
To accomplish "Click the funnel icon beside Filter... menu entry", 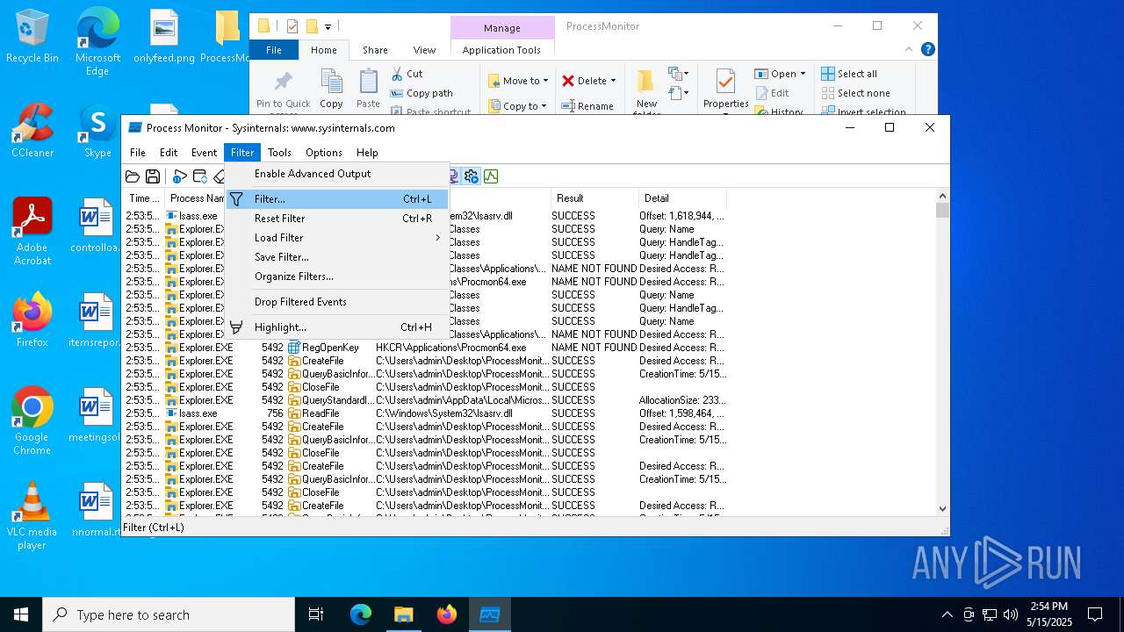I will coord(236,199).
